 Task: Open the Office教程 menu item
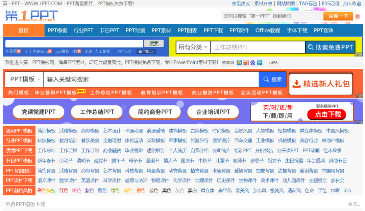click(268, 30)
